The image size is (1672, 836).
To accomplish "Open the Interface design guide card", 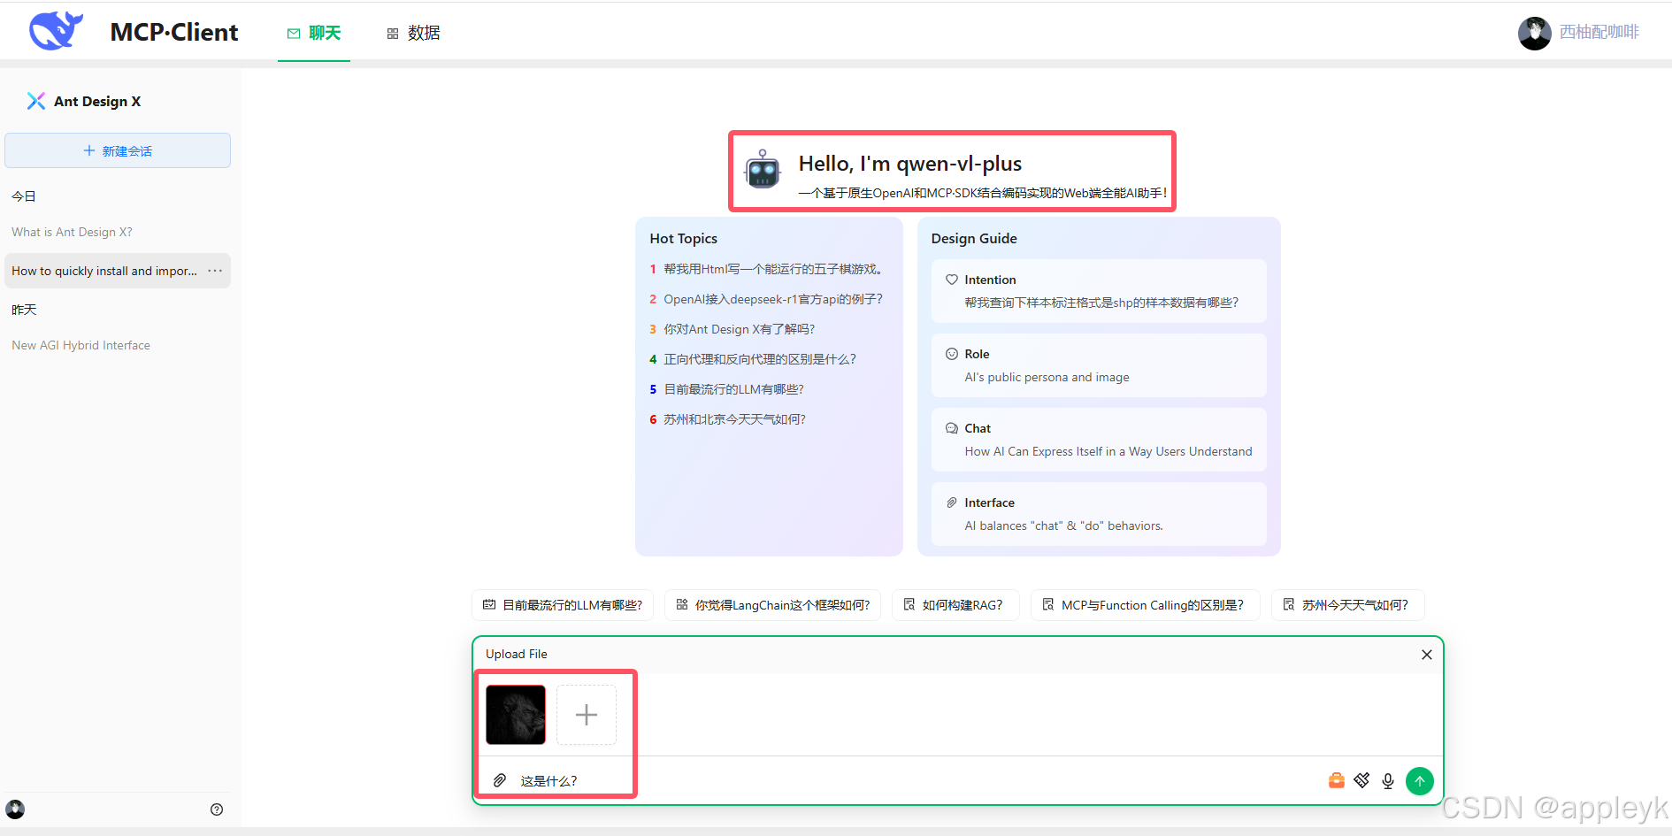I will click(1099, 514).
